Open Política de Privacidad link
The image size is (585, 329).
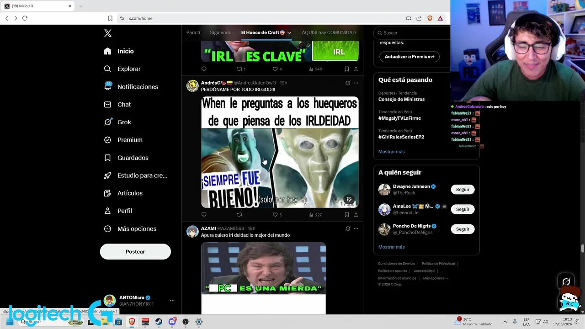click(x=438, y=264)
